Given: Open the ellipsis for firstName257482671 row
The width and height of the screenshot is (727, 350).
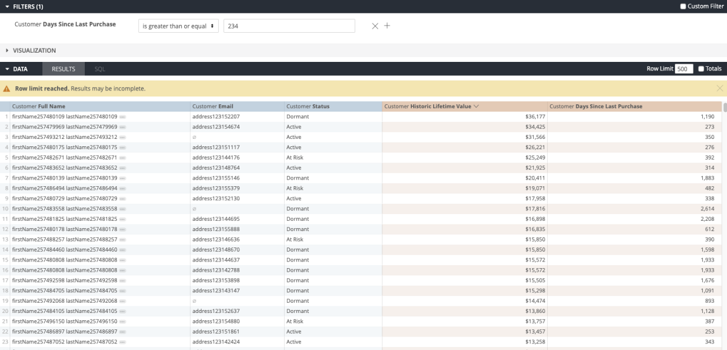Looking at the screenshot, I should (x=122, y=158).
